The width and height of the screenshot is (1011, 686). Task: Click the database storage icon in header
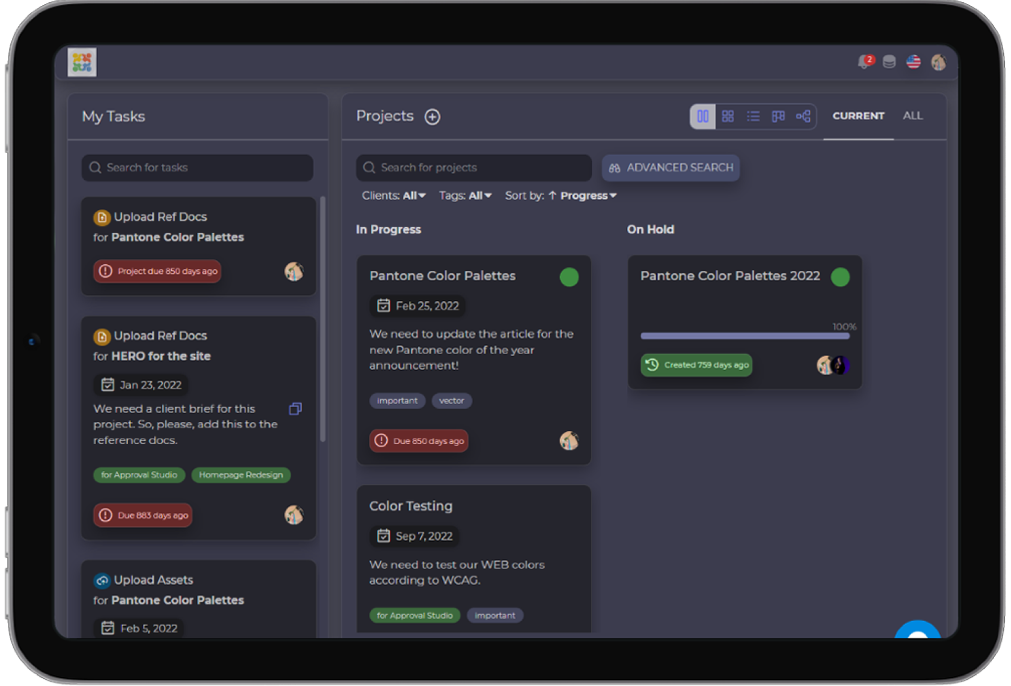click(889, 62)
